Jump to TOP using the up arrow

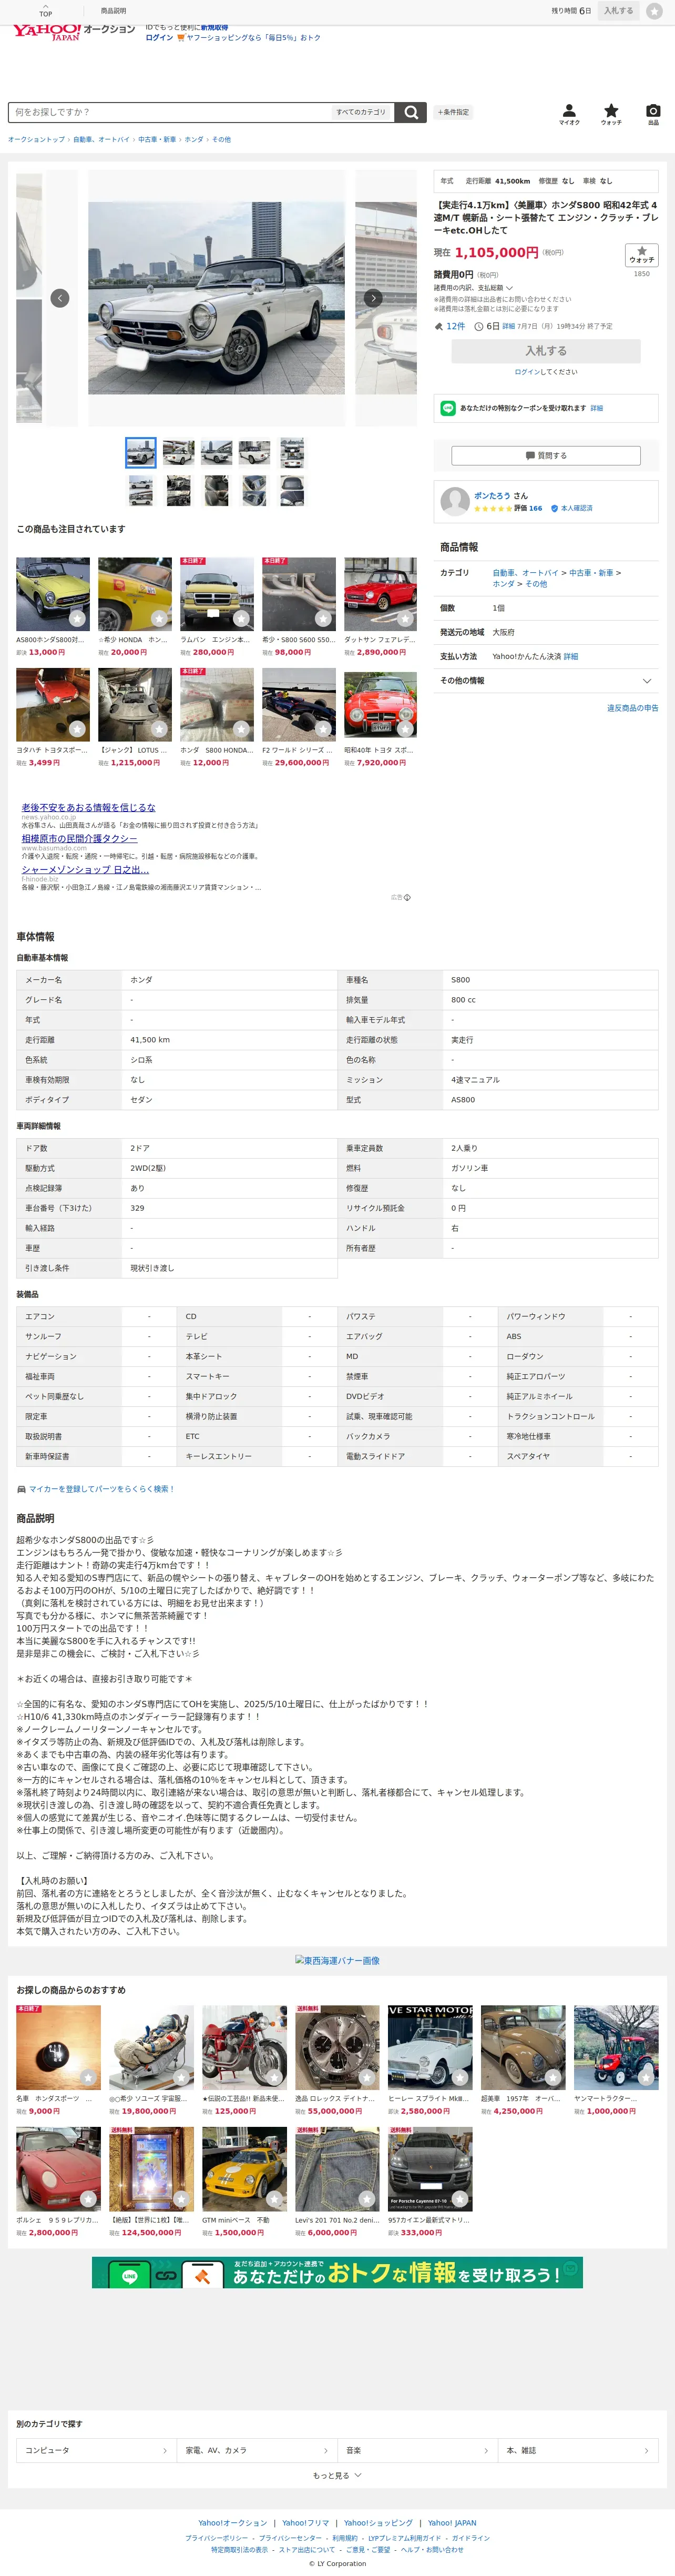(45, 10)
